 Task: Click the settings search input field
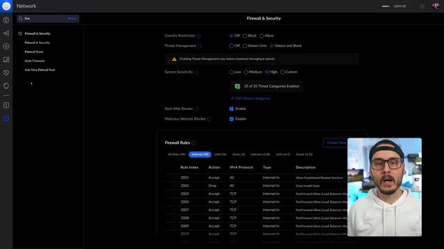48,19
